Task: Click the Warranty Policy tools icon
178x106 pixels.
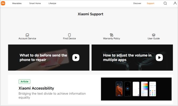Action: [111, 35]
